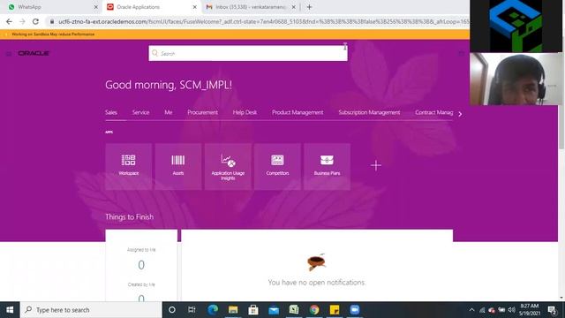Click the browser back arrow
This screenshot has width=565, height=318.
pos(10,21)
